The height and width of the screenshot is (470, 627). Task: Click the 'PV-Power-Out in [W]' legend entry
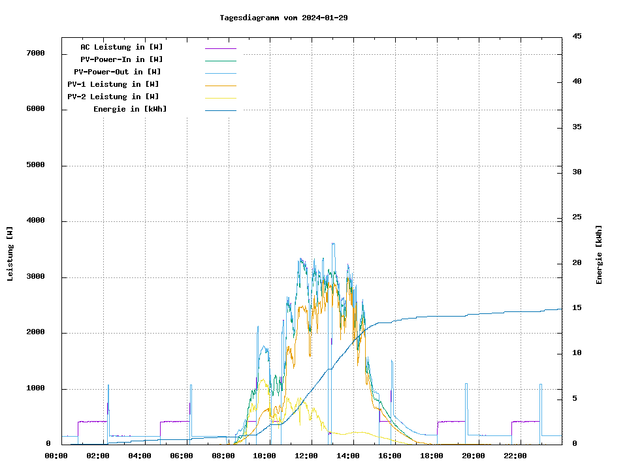[x=118, y=72]
